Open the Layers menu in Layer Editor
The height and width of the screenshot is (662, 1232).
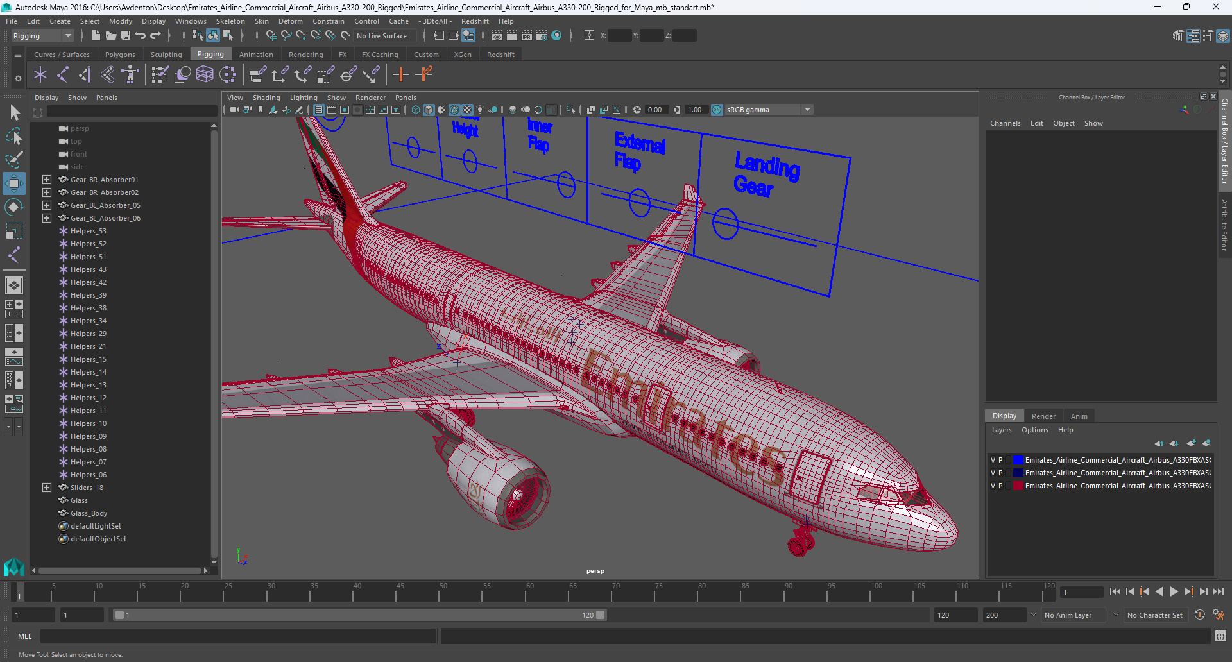click(1001, 430)
